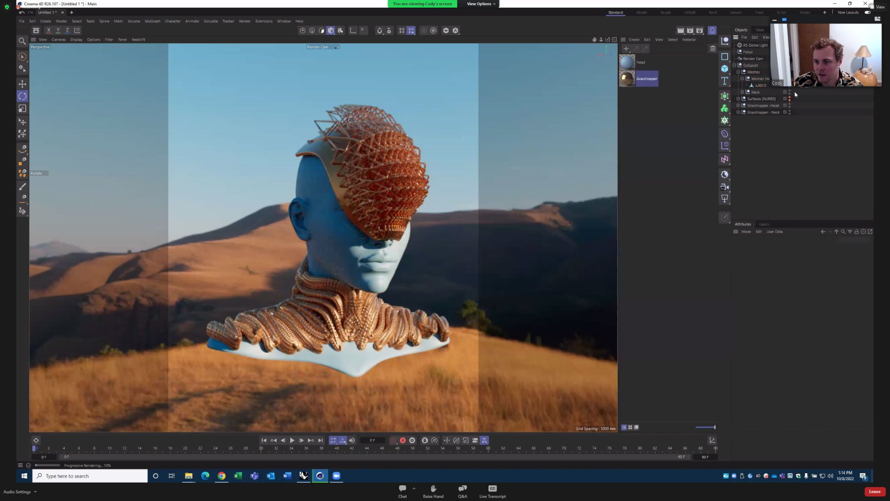Open the MoGraph menu

click(153, 21)
